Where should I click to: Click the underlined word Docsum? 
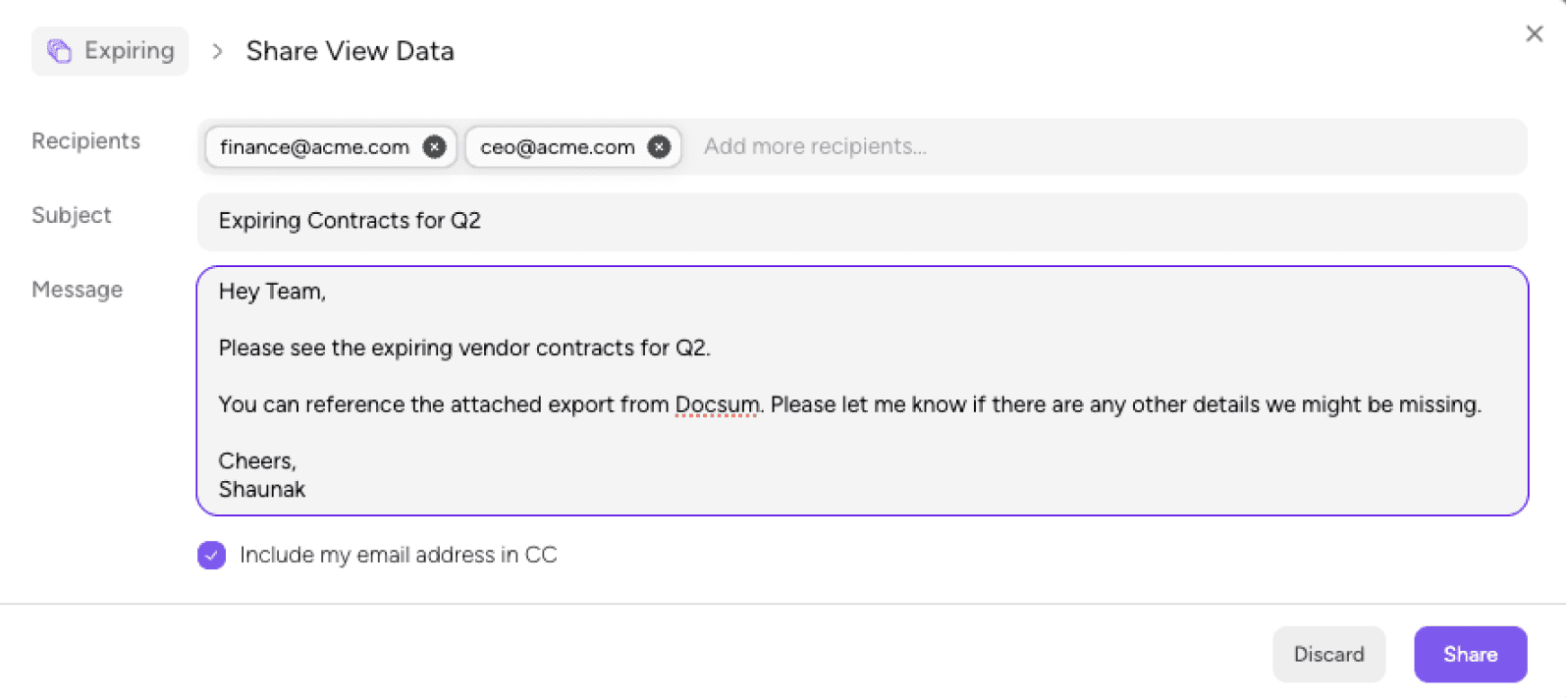(x=717, y=404)
